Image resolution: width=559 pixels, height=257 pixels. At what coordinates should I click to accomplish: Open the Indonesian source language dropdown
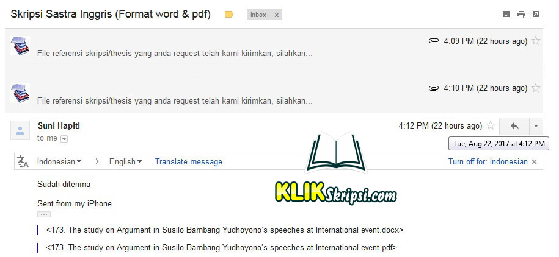[x=59, y=162]
